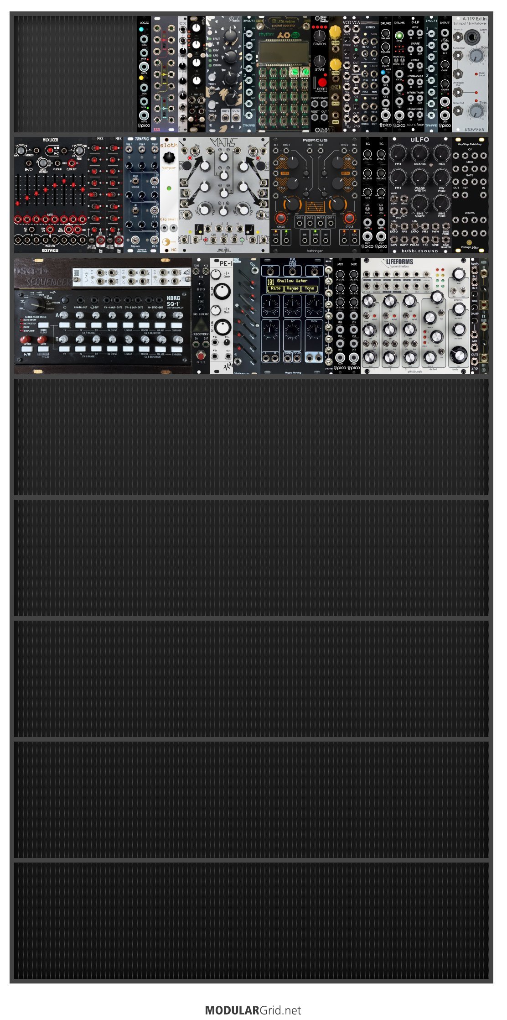Click the FX AID PRO Tone label

[309, 288]
